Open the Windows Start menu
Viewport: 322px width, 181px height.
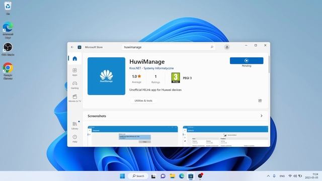pyautogui.click(x=122, y=176)
